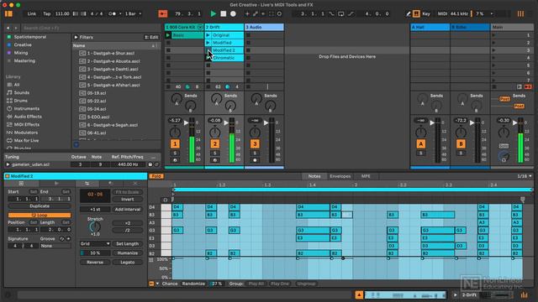Open the Drums library category
The image size is (538, 302).
(x=20, y=101)
